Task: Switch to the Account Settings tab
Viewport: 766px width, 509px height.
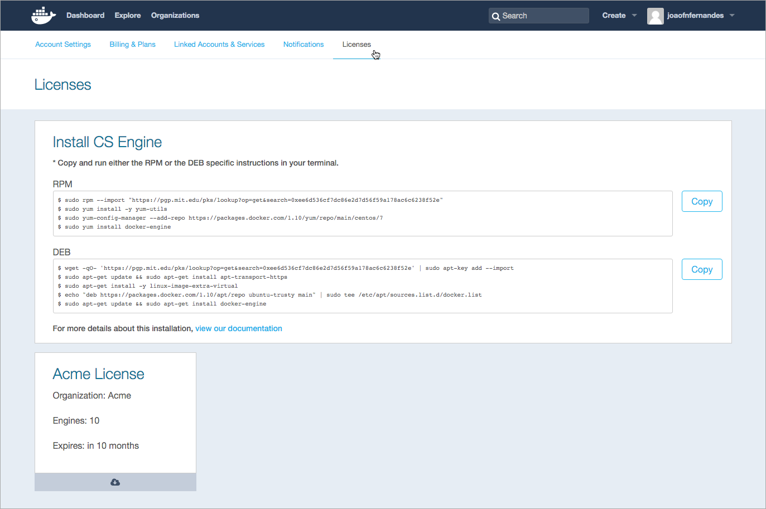Action: click(x=63, y=45)
